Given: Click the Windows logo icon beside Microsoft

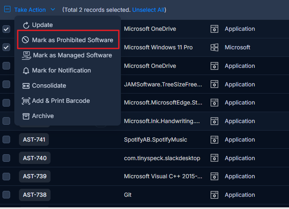Looking at the screenshot, I should pyautogui.click(x=214, y=47).
